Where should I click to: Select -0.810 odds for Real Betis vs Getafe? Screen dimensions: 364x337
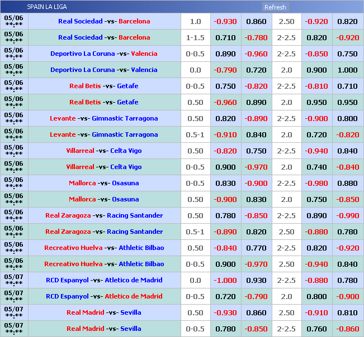click(316, 86)
